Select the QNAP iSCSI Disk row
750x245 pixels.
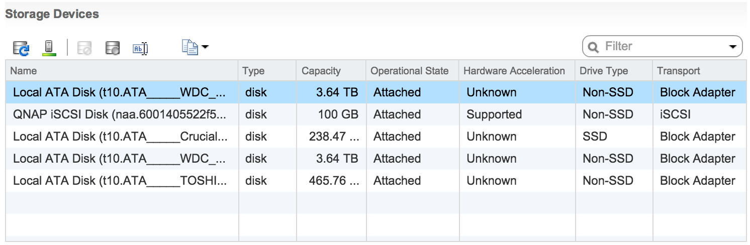pos(120,114)
